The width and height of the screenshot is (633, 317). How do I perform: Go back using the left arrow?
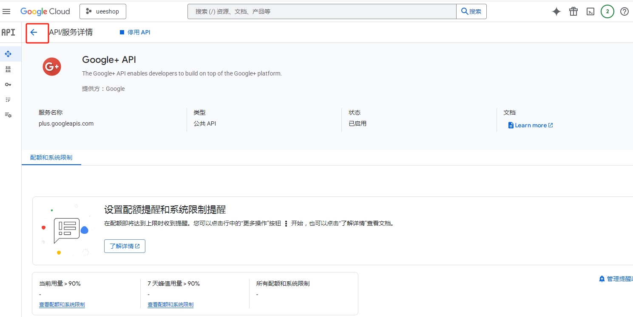pos(34,32)
